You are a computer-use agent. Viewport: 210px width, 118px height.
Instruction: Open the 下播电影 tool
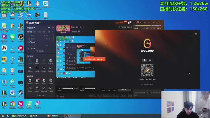point(51,89)
